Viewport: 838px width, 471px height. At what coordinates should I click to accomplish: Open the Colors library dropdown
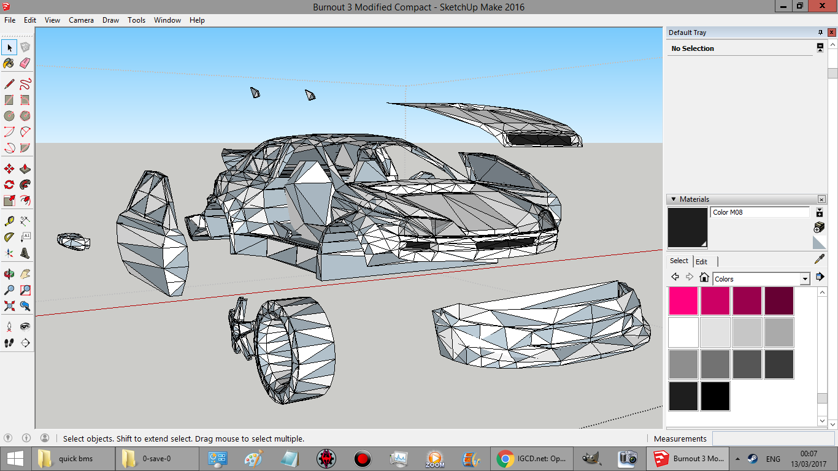(805, 279)
